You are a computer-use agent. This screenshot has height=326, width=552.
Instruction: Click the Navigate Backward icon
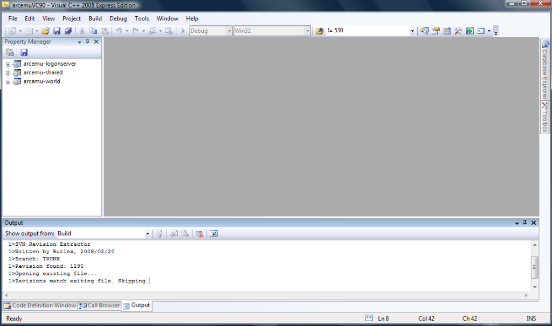153,31
